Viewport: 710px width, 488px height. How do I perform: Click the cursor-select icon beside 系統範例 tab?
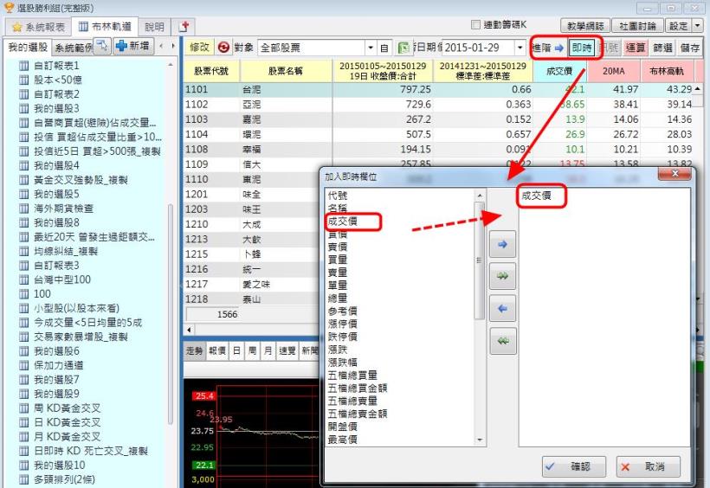pyautogui.click(x=102, y=46)
